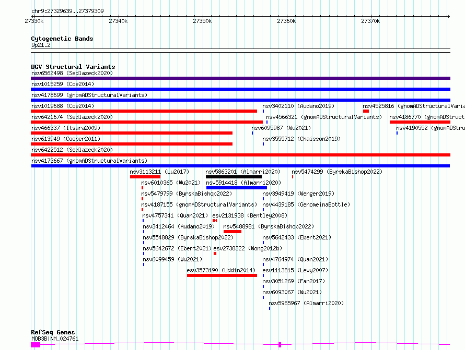The width and height of the screenshot is (465, 350).
Task: Select the red bar under esv3573190
Action: tap(222, 275)
